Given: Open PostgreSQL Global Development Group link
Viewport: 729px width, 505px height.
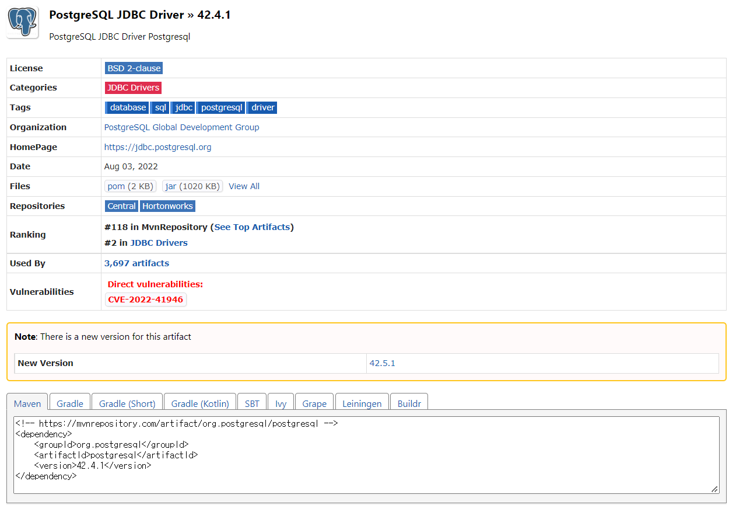Looking at the screenshot, I should point(181,127).
